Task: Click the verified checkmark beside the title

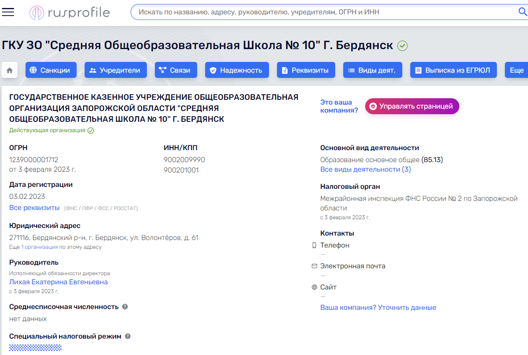Action: (402, 46)
